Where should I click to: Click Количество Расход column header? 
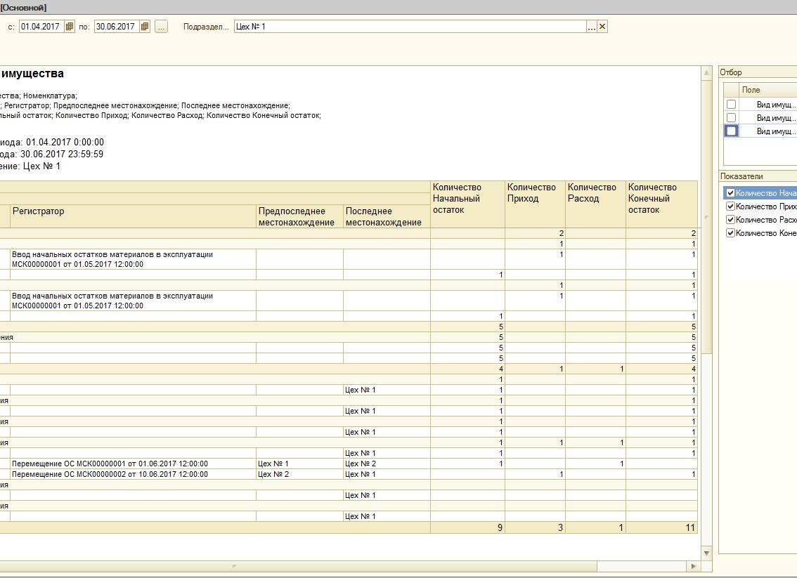pos(595,204)
